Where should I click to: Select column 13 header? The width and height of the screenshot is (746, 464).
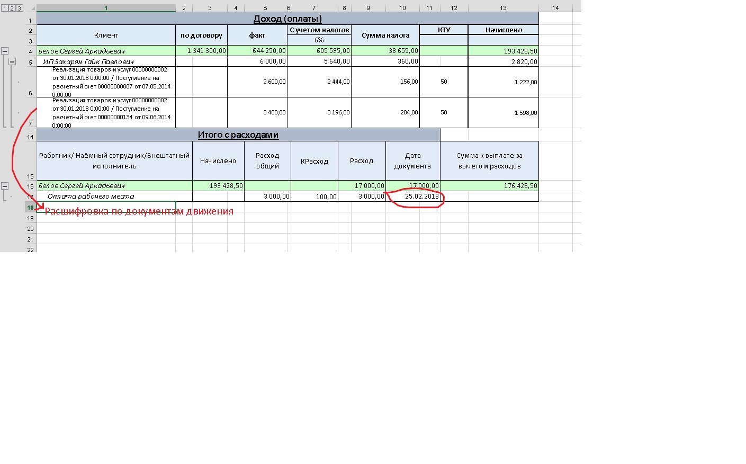point(503,8)
